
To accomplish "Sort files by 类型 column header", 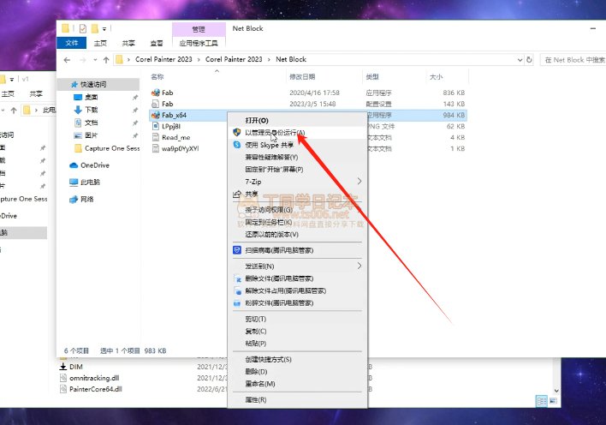I will (x=372, y=76).
